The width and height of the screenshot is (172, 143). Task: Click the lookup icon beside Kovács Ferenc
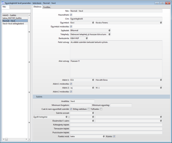point(161,23)
